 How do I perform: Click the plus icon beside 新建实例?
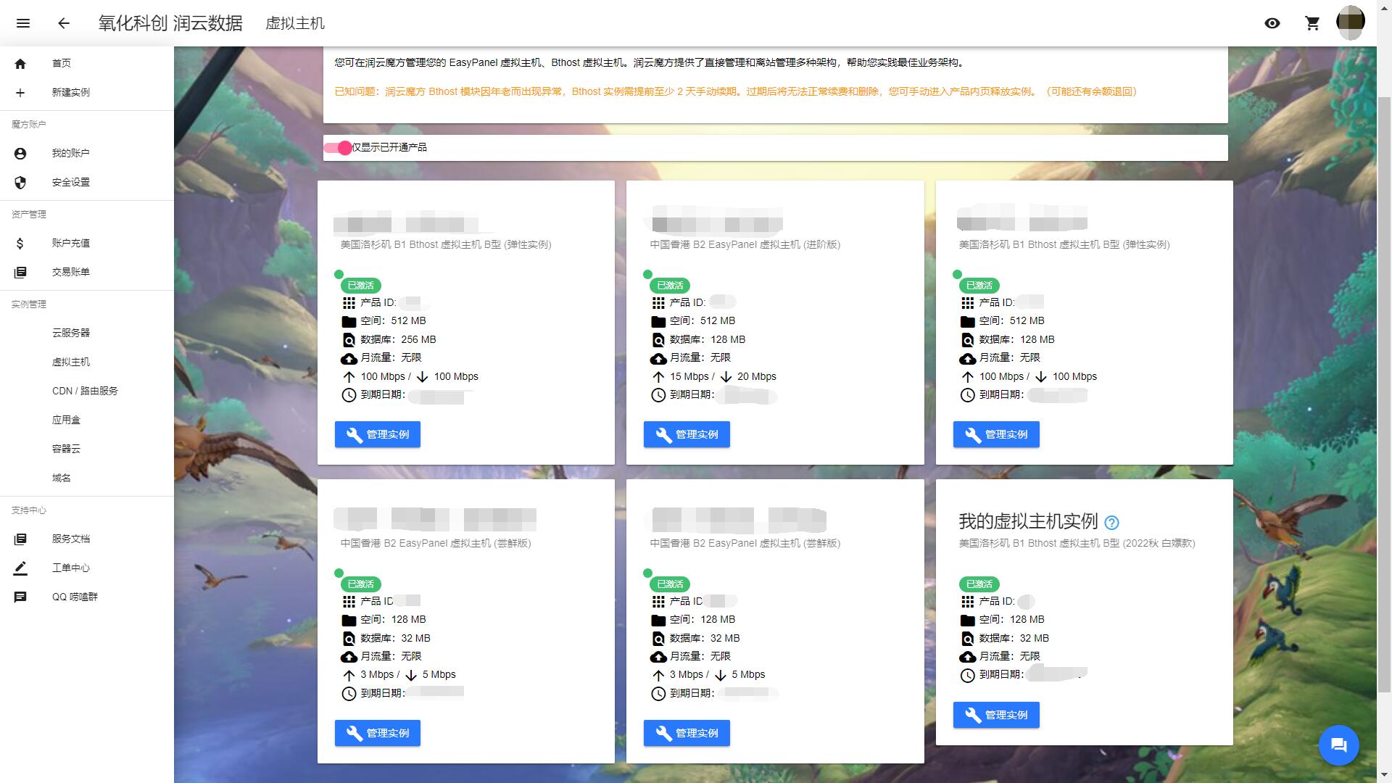[20, 93]
